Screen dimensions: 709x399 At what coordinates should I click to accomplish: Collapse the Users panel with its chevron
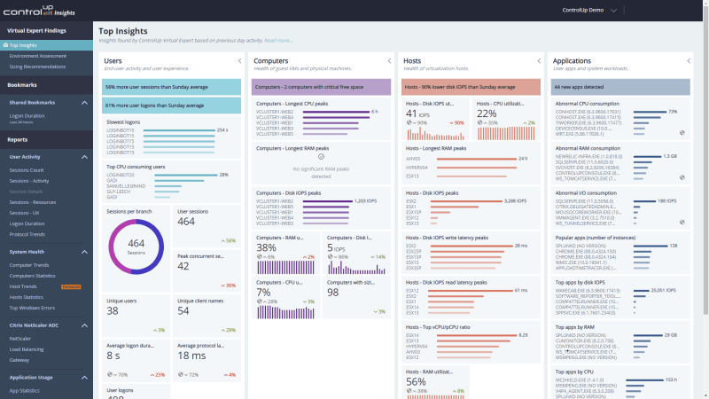point(239,61)
